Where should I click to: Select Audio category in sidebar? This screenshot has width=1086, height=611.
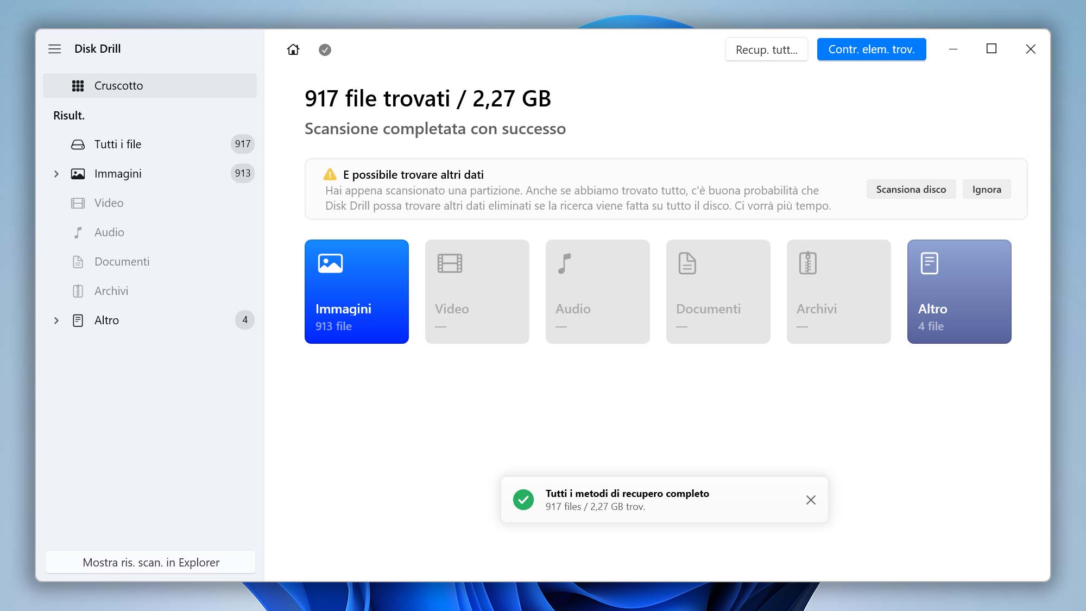[150, 232]
